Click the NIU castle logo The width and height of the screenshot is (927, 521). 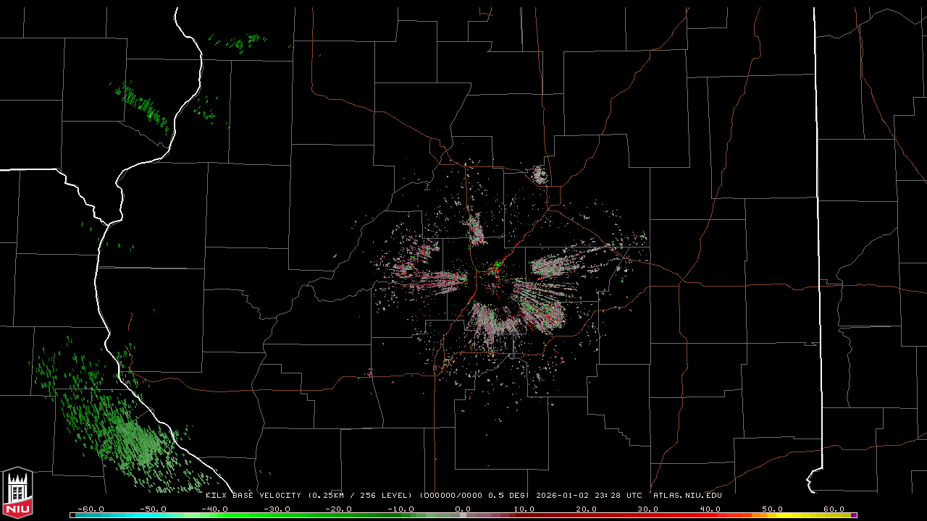coord(17,492)
